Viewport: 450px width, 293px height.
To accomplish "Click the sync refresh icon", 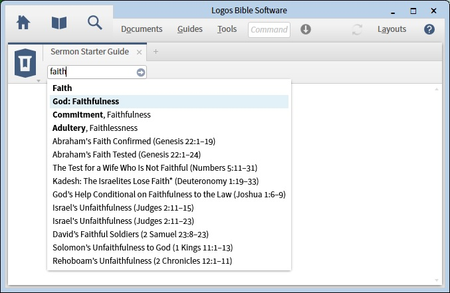I will 358,29.
